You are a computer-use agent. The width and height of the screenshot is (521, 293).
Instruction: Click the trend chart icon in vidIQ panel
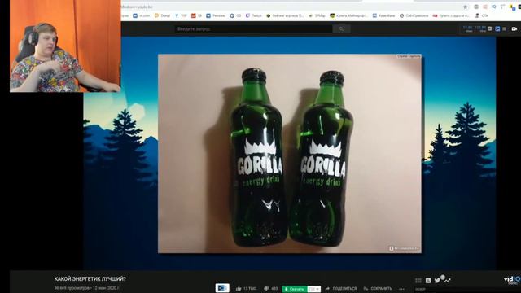point(447,280)
